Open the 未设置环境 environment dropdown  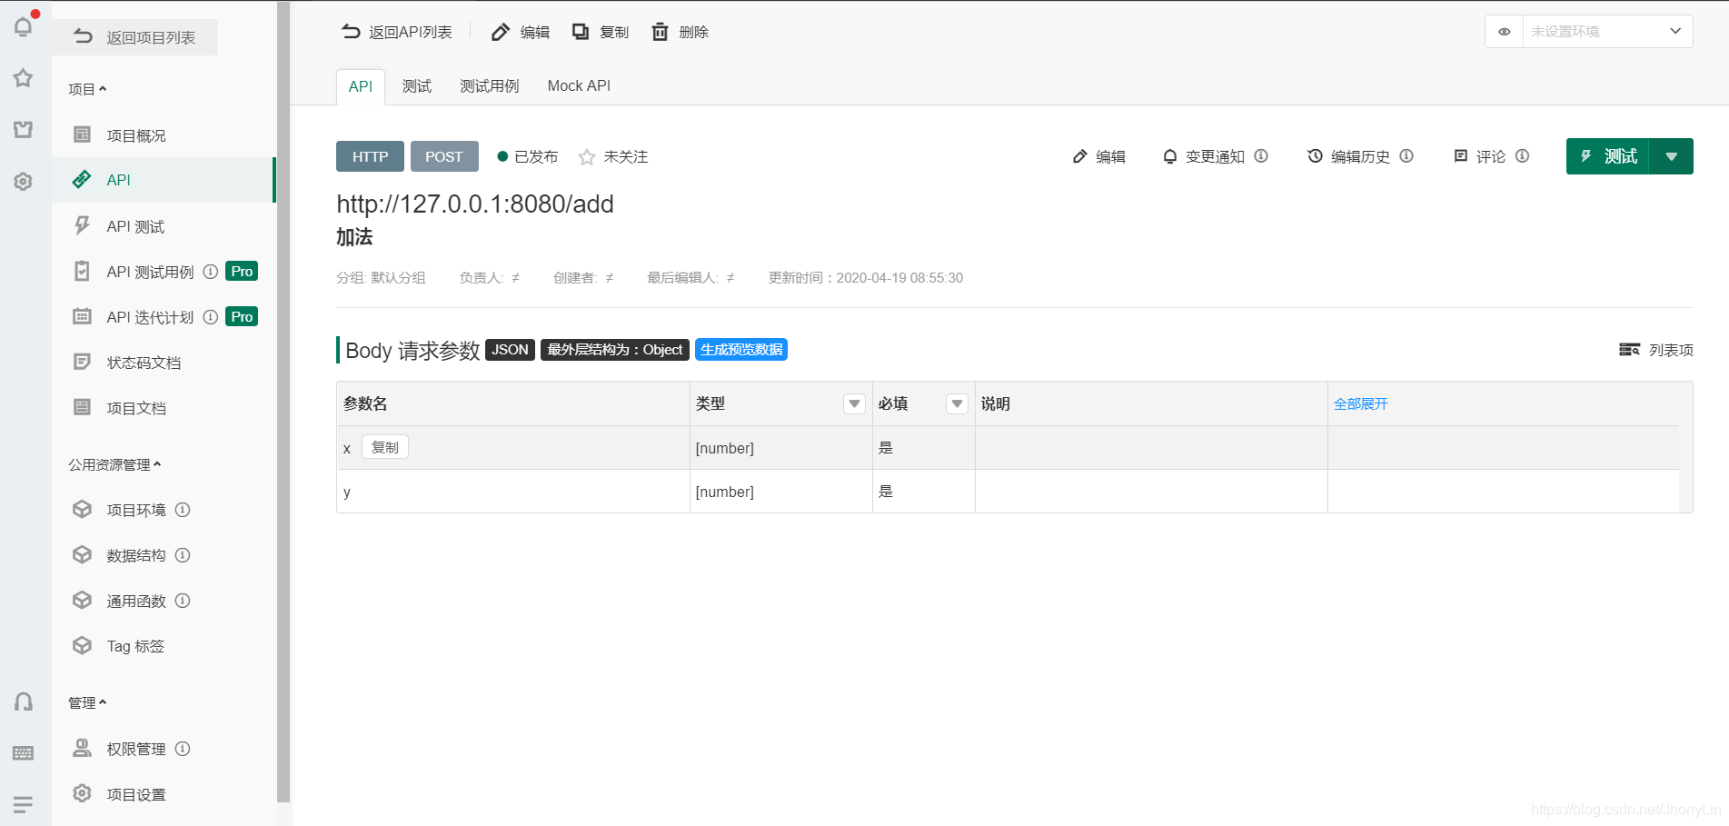click(x=1606, y=31)
